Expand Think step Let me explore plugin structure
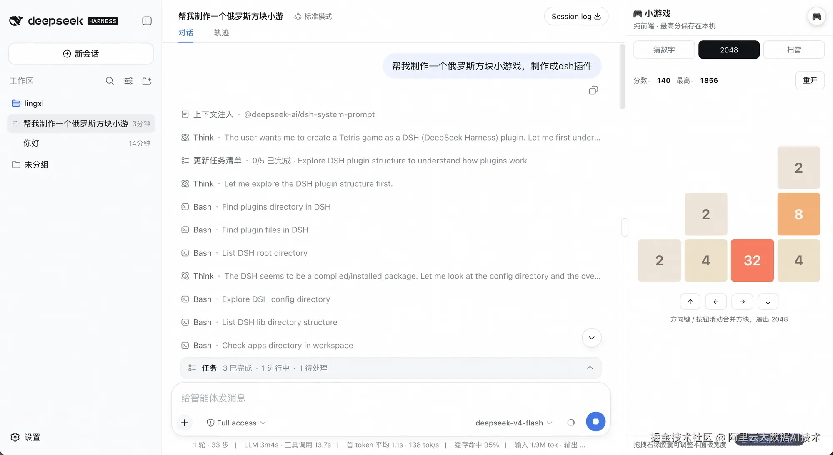Viewport: 833px width, 455px height. tap(287, 184)
